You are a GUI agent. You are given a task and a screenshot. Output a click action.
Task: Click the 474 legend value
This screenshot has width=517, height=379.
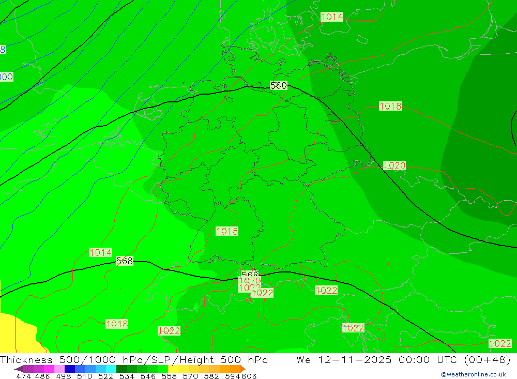click(23, 376)
